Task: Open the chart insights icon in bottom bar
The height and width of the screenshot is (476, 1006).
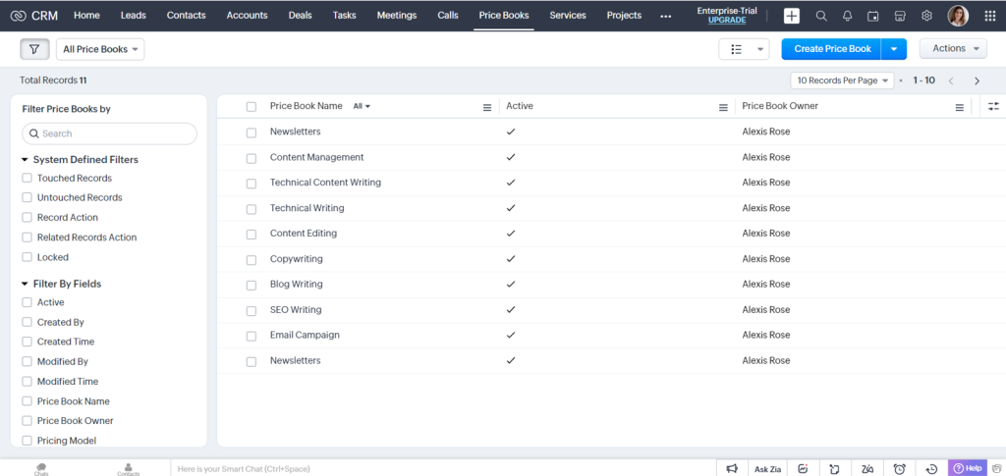Action: [x=803, y=468]
